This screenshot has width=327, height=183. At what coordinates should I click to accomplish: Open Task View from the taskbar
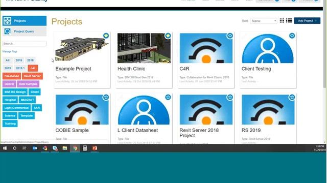[25, 148]
